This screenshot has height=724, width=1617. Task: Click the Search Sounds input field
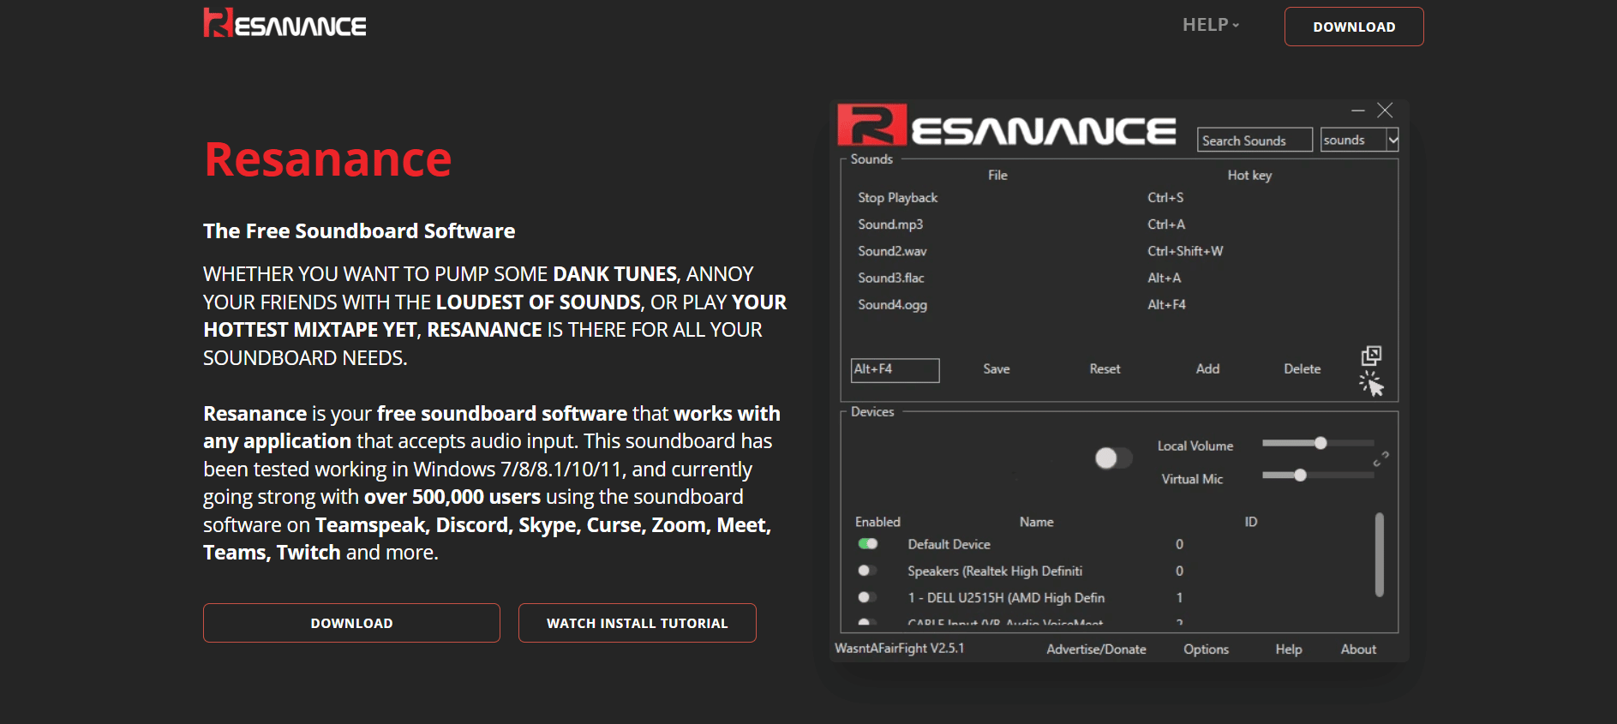1255,140
